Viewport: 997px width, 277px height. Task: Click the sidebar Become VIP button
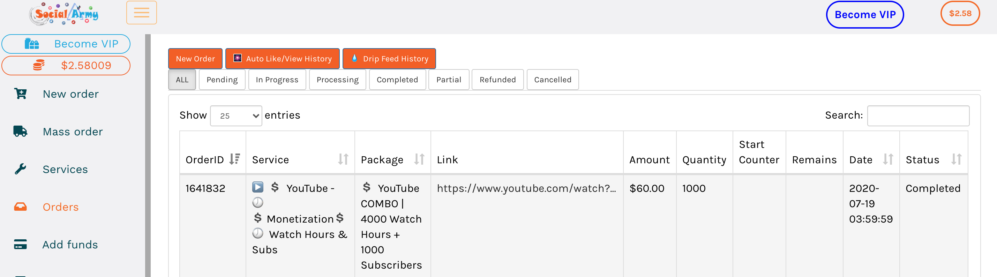[x=66, y=44]
